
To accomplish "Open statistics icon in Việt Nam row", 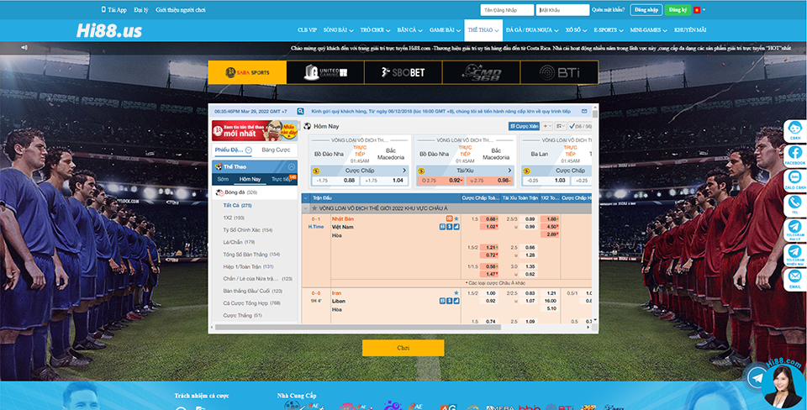I will pos(442,227).
